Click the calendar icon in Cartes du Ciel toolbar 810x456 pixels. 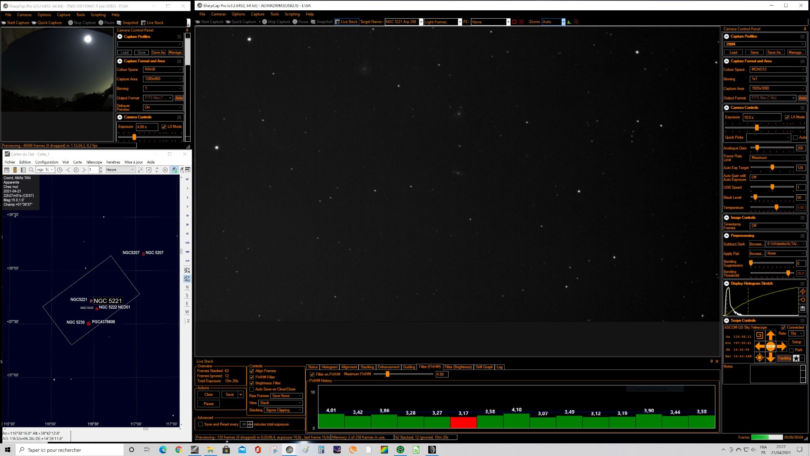(7, 170)
